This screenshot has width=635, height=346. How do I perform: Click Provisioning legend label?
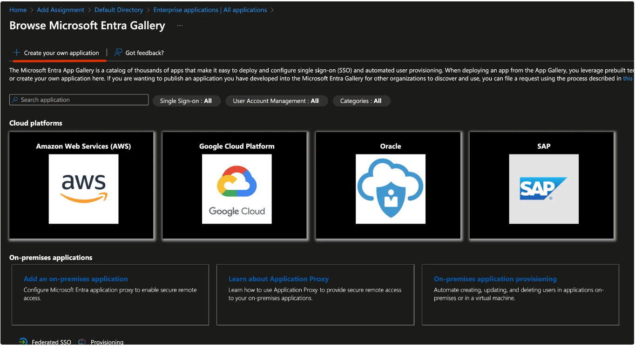click(x=107, y=342)
